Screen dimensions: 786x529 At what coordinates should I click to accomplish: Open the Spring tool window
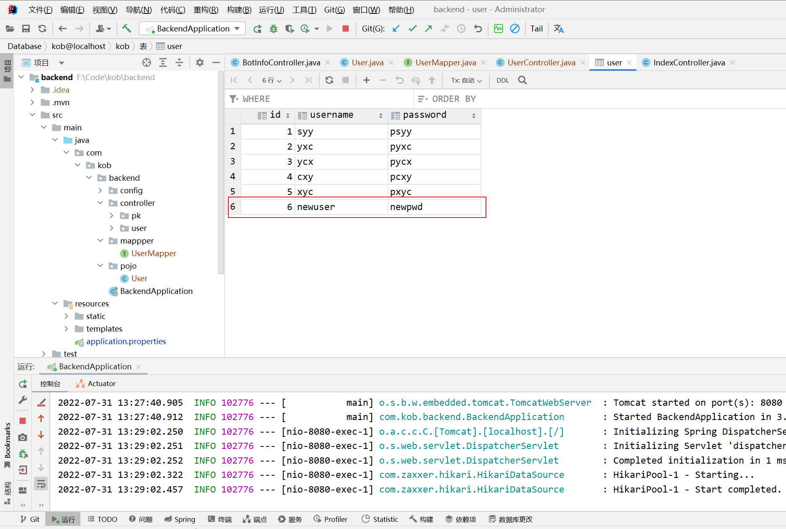(180, 519)
